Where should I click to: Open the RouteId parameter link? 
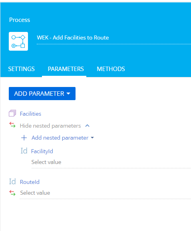click(x=30, y=182)
